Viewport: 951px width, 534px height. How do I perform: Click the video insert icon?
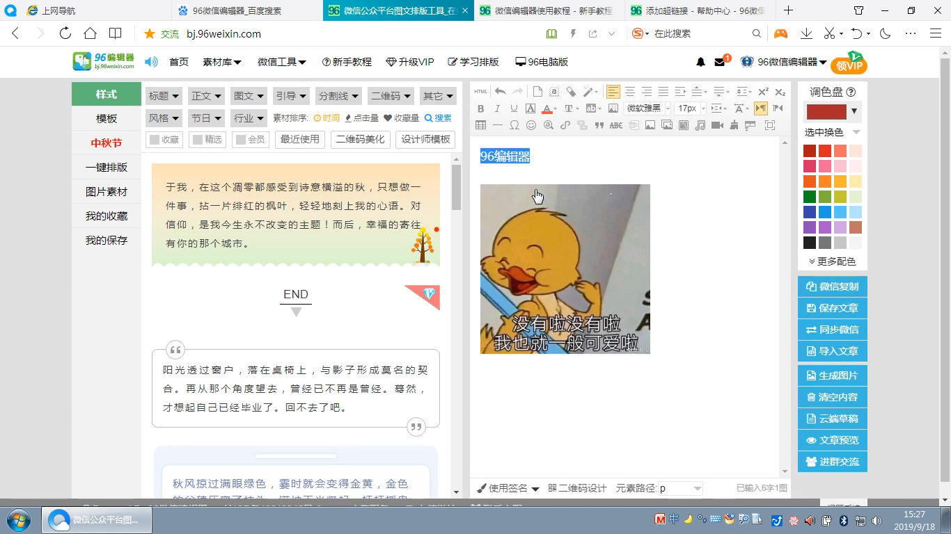click(x=718, y=125)
